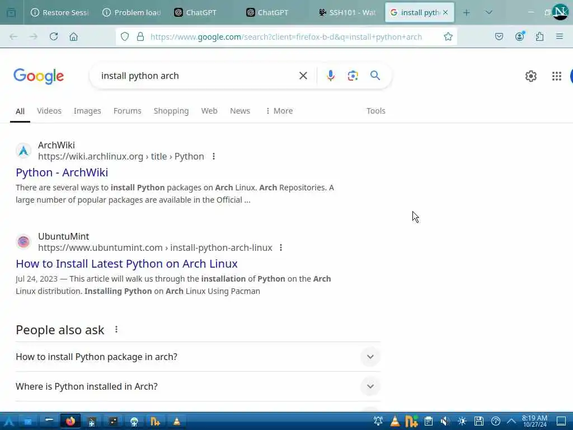Screen dimensions: 573x430
Task: Show hidden tray icons with arrow
Action: point(511,421)
